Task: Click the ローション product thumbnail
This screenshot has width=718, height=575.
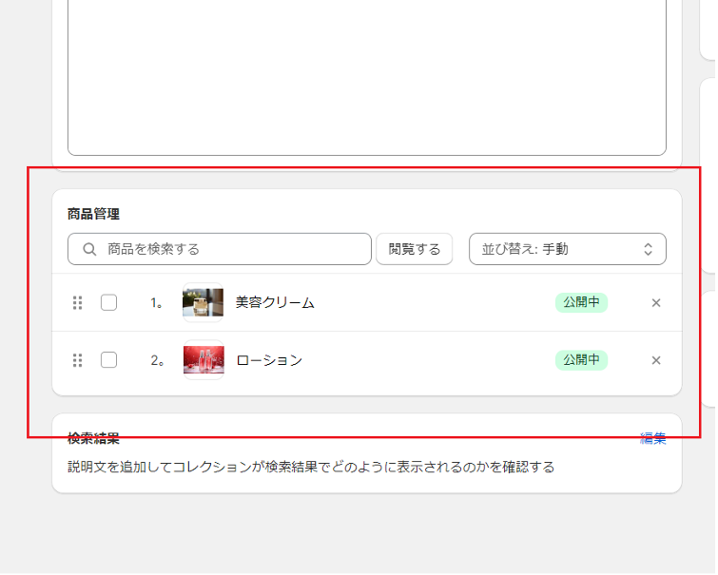Action: pos(204,361)
